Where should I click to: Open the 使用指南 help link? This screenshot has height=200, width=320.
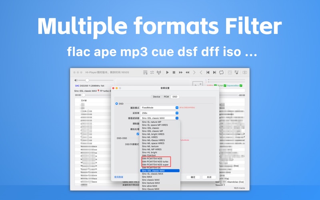tap(118, 177)
